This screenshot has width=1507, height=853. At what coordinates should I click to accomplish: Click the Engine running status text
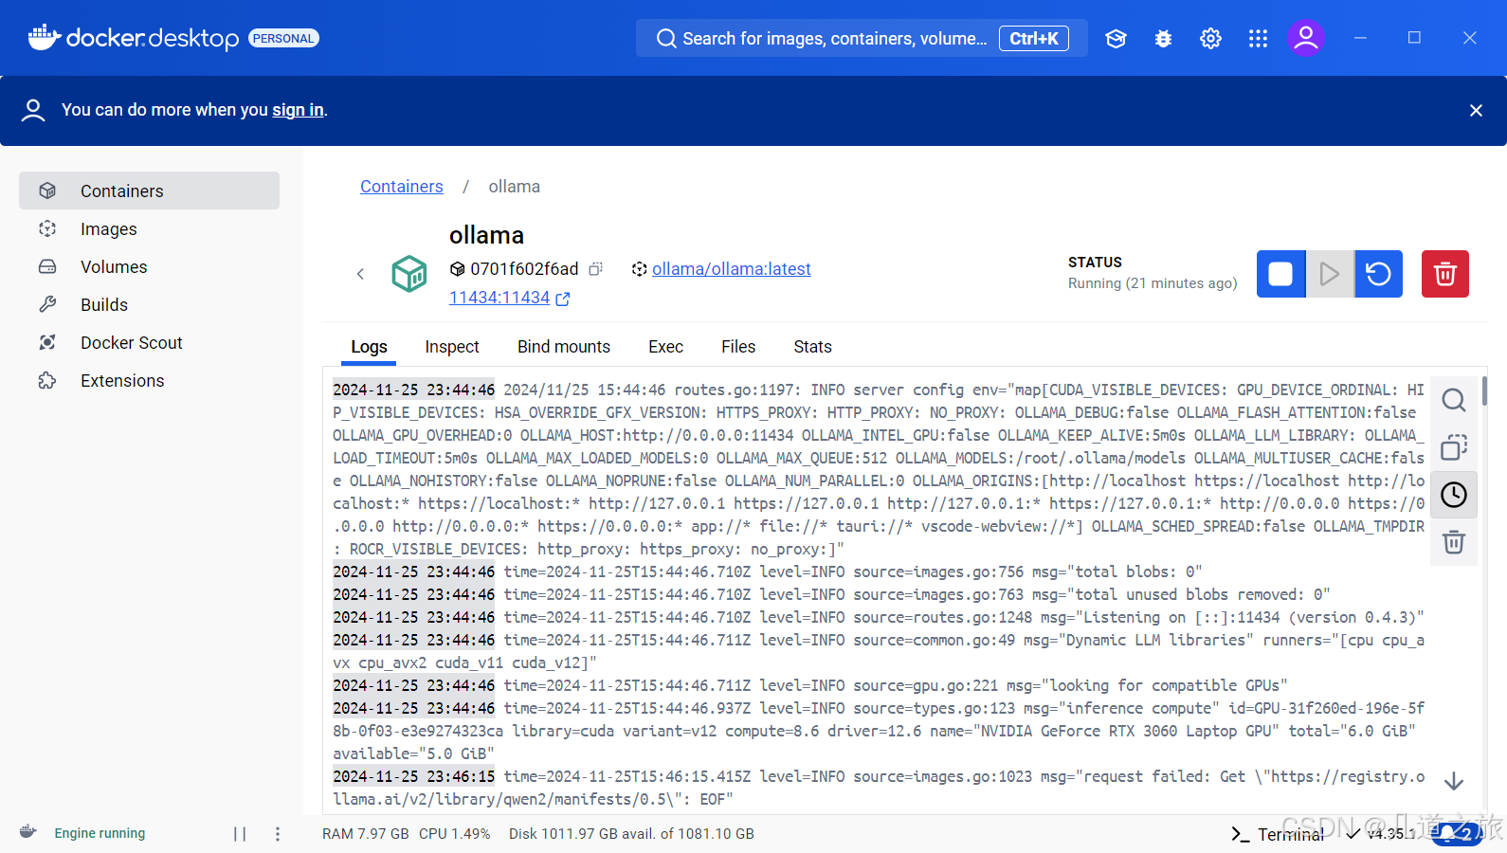[x=100, y=833]
